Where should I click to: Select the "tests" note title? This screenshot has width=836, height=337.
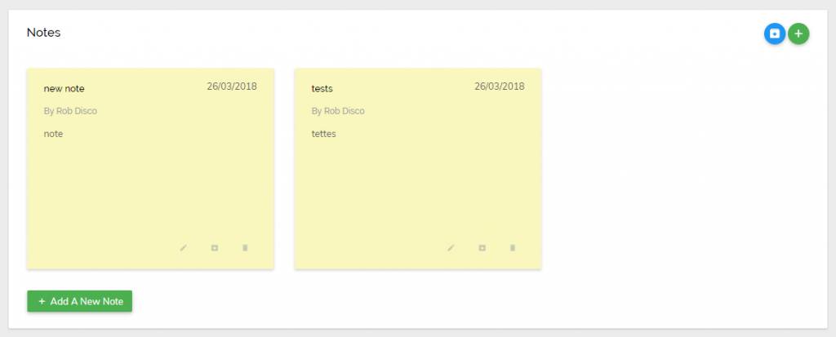pyautogui.click(x=322, y=88)
